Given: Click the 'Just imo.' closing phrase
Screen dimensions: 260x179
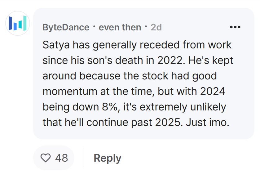Looking at the screenshot, I should click(207, 123).
